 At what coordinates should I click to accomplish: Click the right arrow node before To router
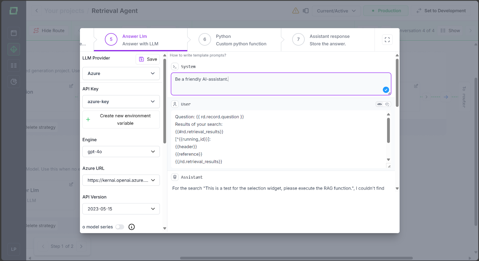(446, 97)
